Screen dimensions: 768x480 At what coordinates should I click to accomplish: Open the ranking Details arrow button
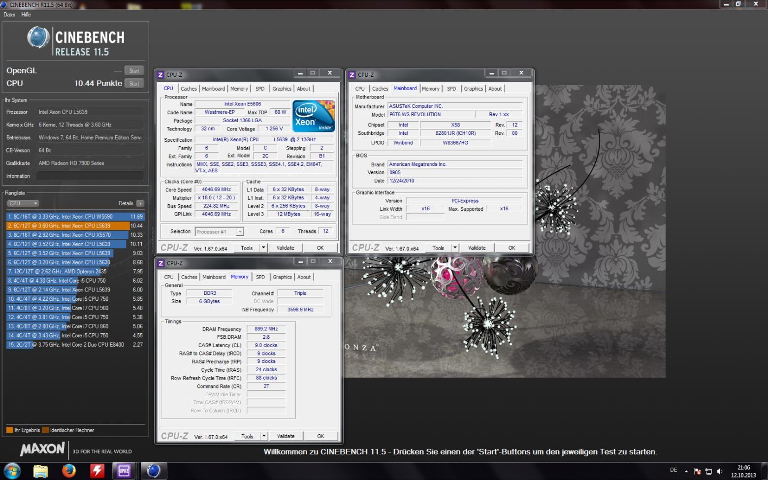(140, 203)
